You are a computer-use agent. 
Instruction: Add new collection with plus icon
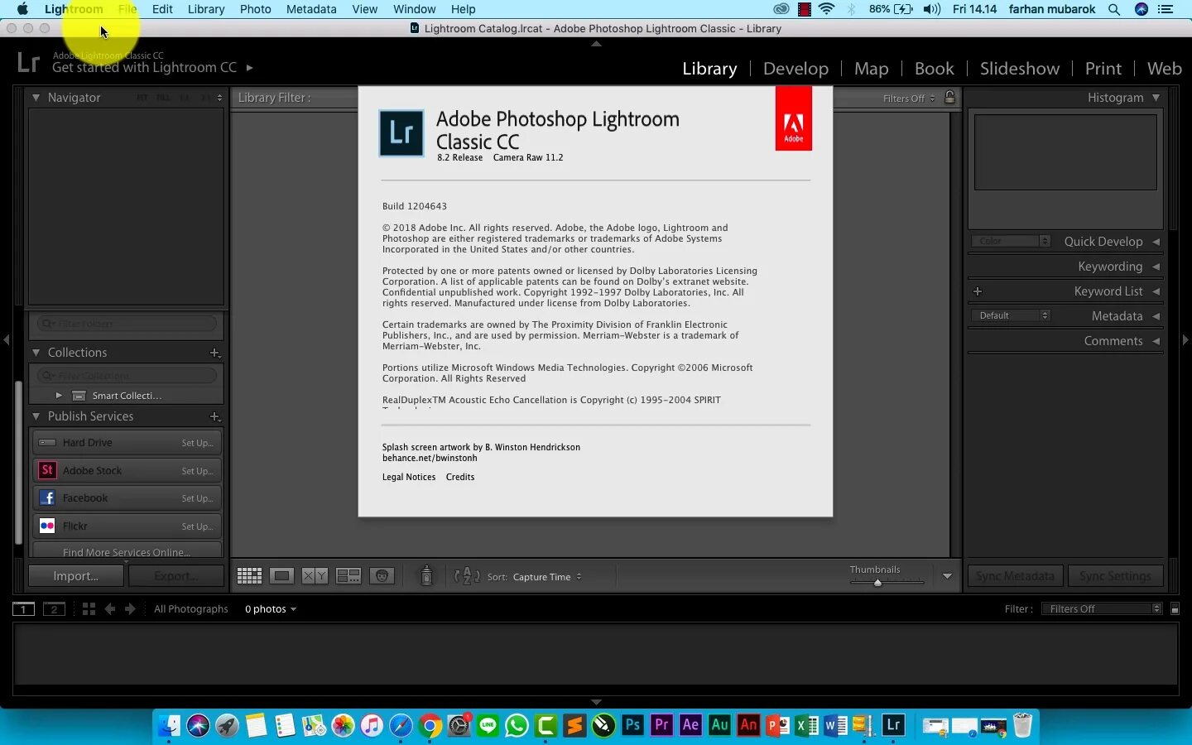pos(214,353)
